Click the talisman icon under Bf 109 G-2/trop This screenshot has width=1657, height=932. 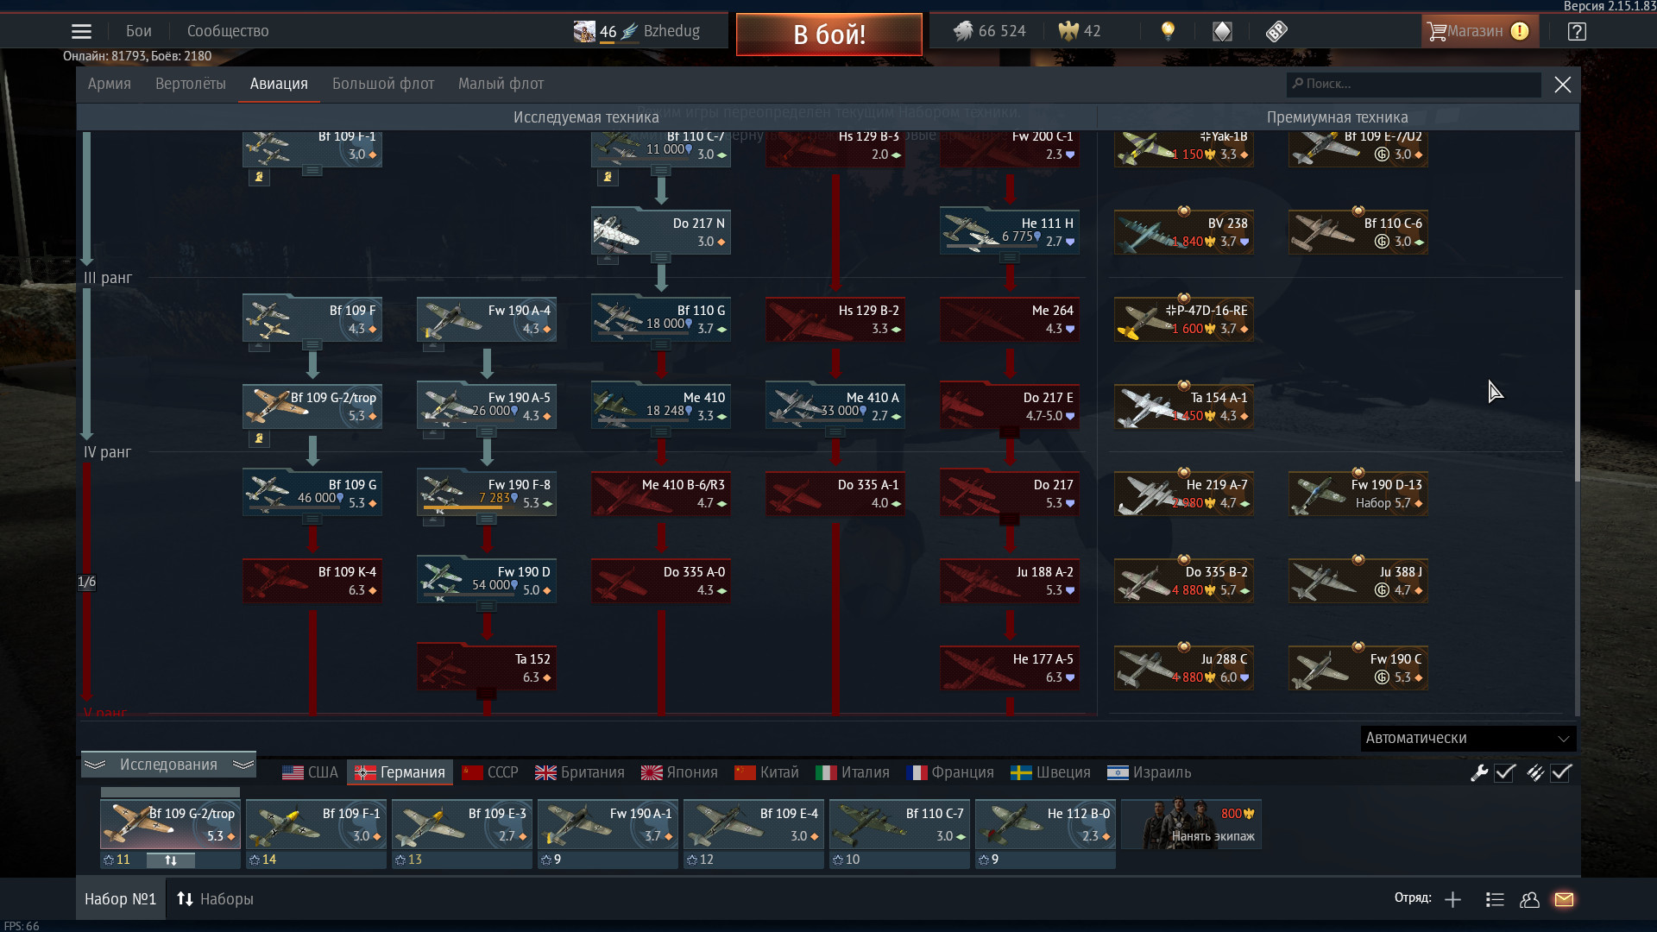pyautogui.click(x=259, y=438)
